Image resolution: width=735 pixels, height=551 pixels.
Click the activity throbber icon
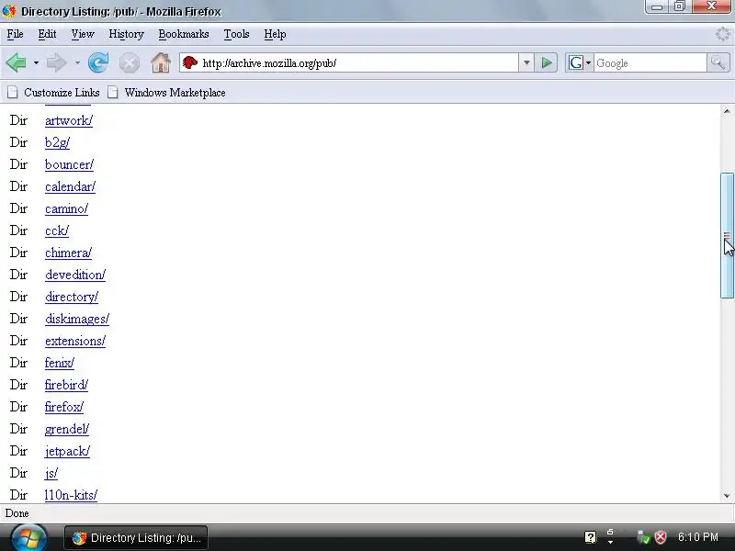pos(723,34)
